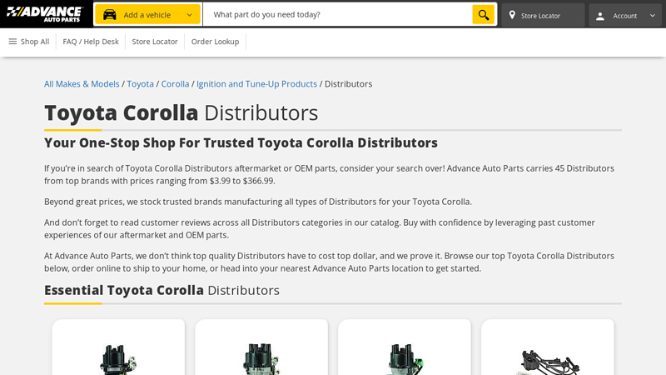Open Order Lookup from navigation bar
This screenshot has width=666, height=375.
(x=215, y=42)
